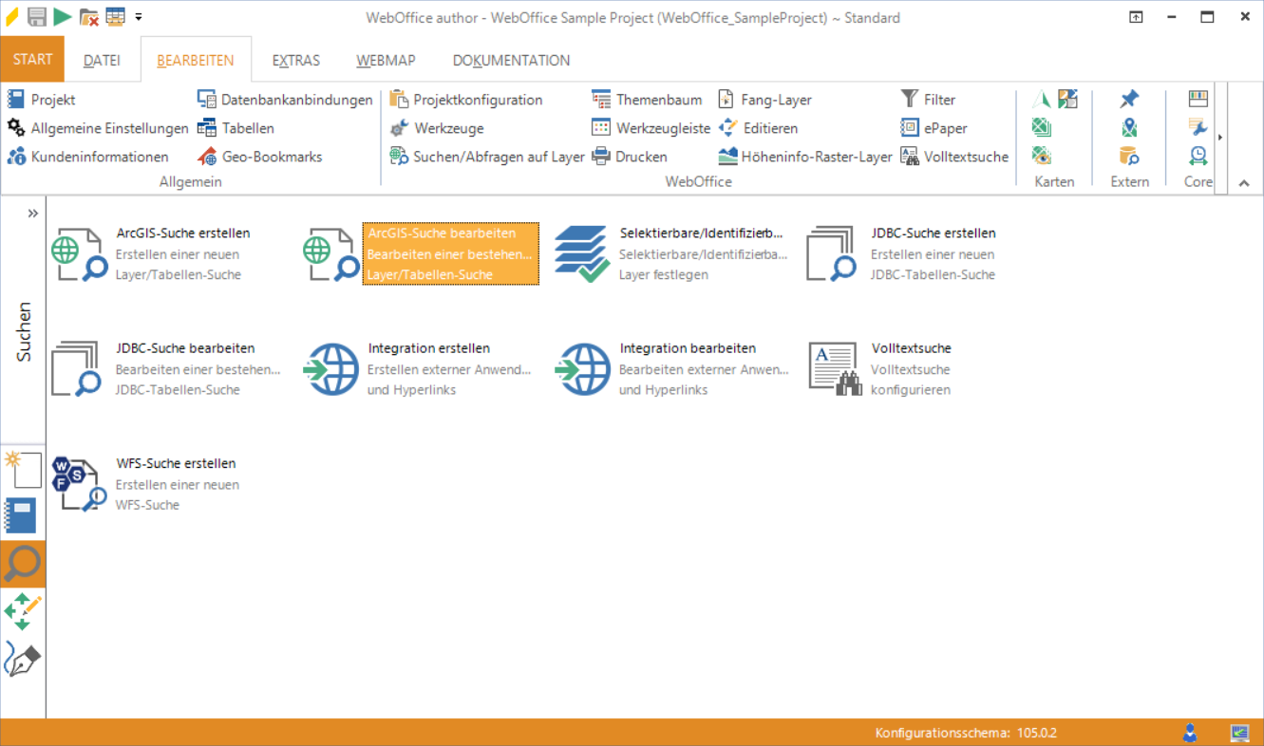Image resolution: width=1264 pixels, height=746 pixels.
Task: Open Integration erstellen
Action: (x=418, y=369)
